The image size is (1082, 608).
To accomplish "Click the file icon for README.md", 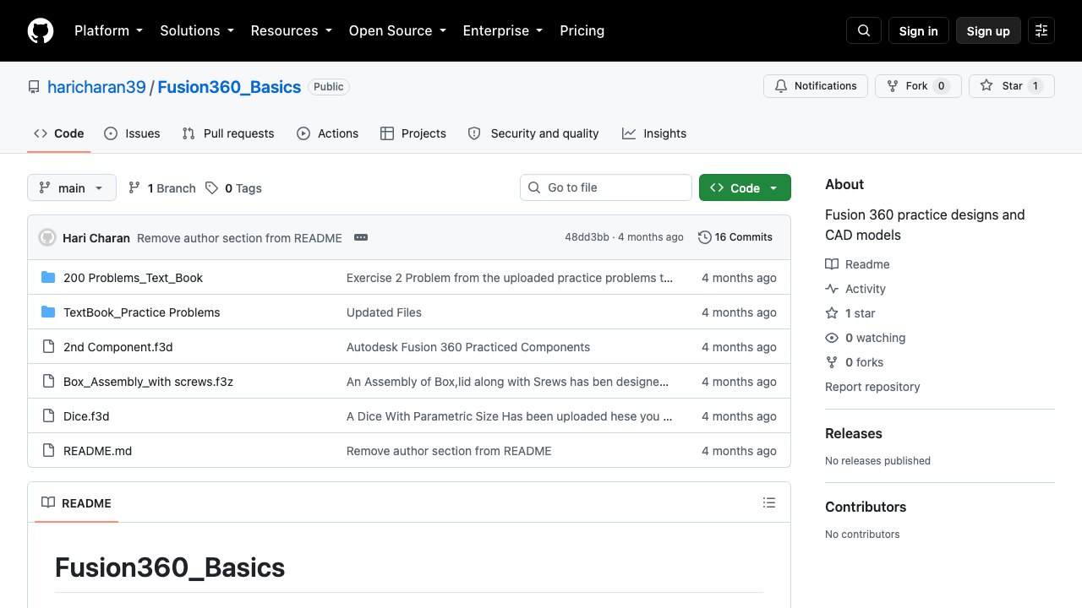I will coord(48,451).
